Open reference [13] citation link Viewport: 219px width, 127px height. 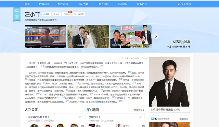[134, 83]
